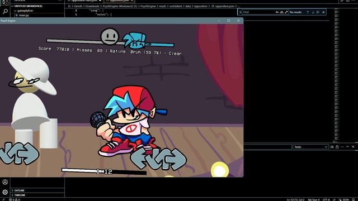Viewport: 358px width, 201px height.
Task: Open the Explorer view in activity bar
Action: 5,2
